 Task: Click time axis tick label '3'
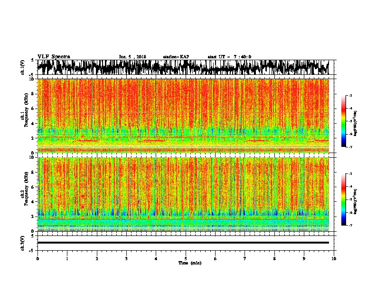126,259
